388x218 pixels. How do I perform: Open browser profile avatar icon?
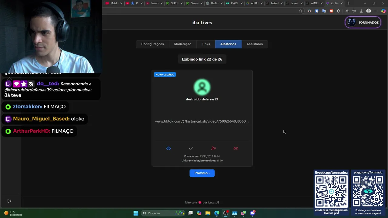tap(369, 11)
